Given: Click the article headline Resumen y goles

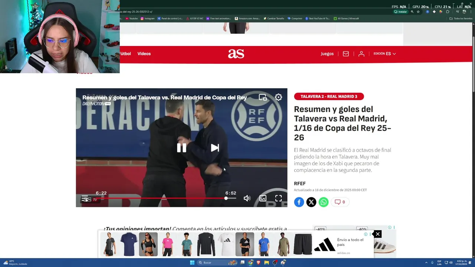Looking at the screenshot, I should (343, 123).
